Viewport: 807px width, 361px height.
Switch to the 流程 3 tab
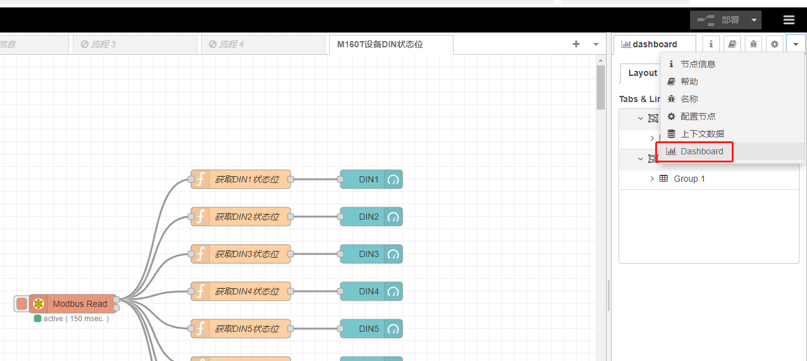point(135,44)
